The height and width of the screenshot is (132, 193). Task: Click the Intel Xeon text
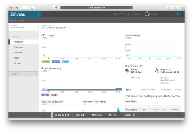point(135,78)
